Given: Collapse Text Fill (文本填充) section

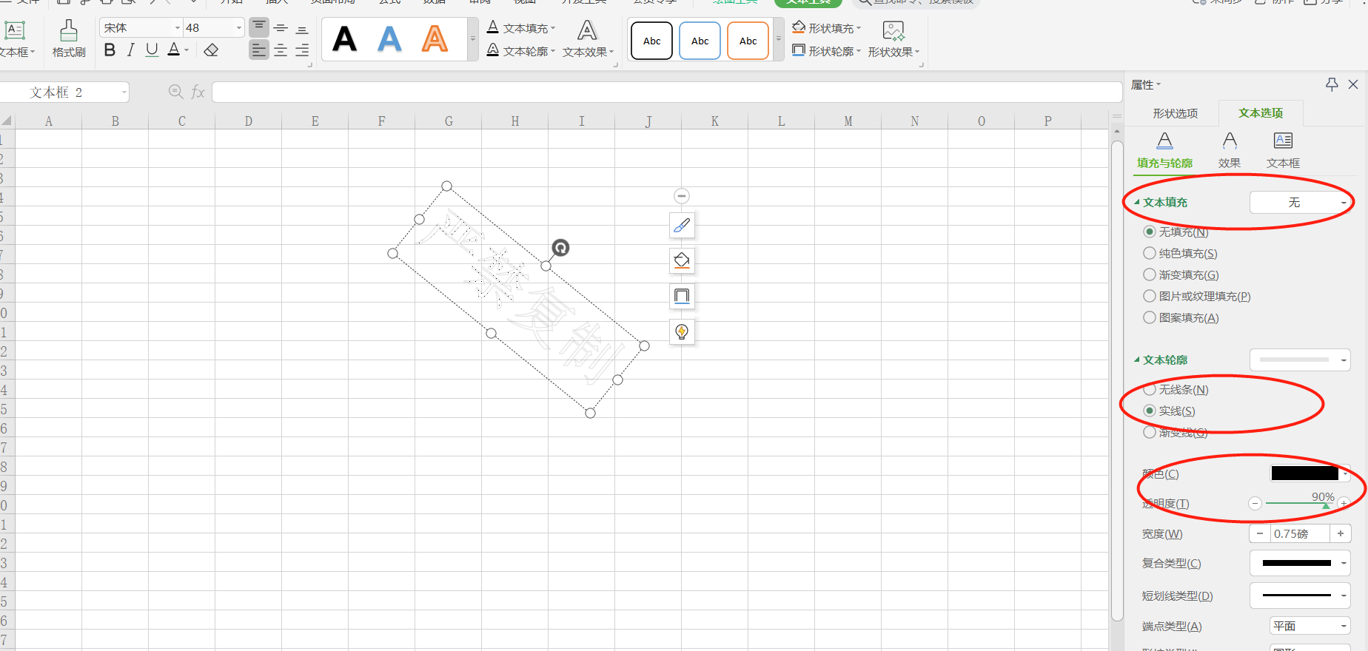Looking at the screenshot, I should click(1137, 202).
